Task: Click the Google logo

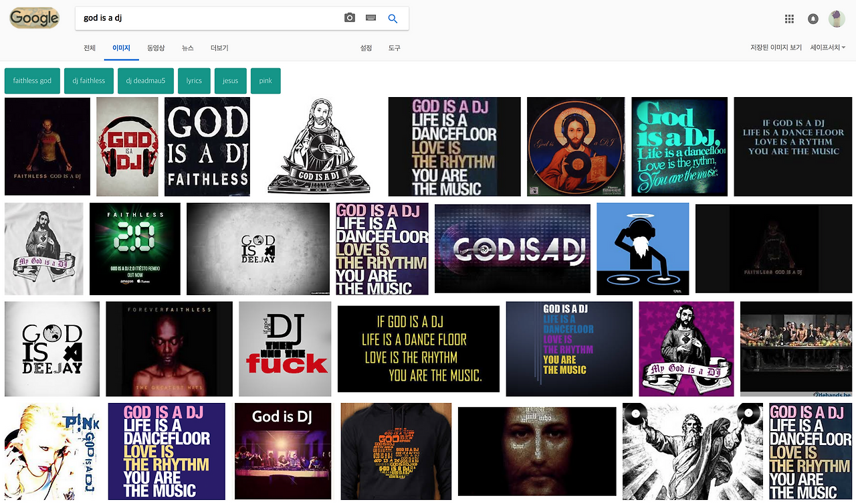Action: click(x=34, y=18)
